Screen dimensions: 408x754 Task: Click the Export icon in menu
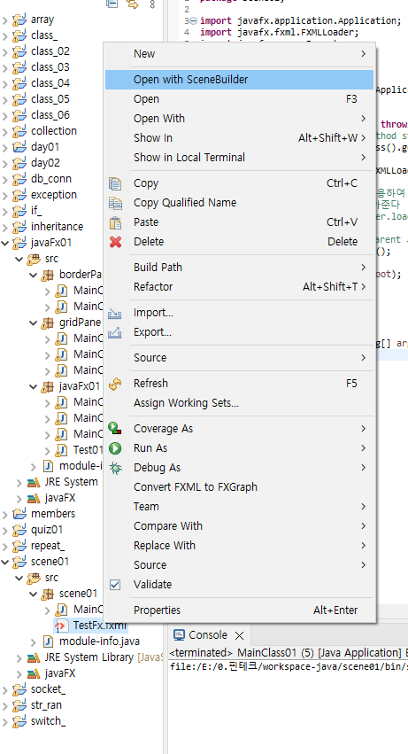click(115, 332)
